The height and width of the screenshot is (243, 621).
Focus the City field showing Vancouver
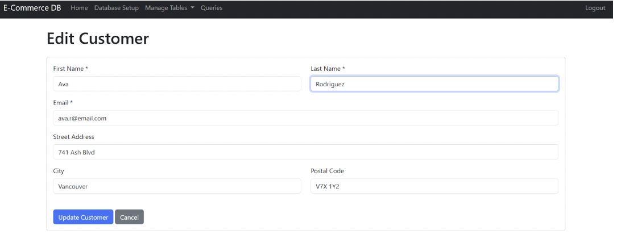click(177, 186)
